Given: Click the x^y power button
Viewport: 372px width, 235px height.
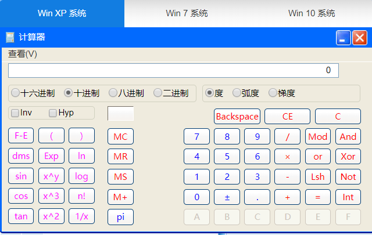Looking at the screenshot, I should (x=51, y=176).
